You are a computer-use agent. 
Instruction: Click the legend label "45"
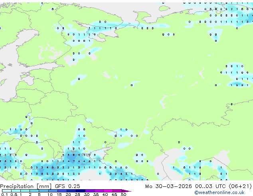coord(114,194)
